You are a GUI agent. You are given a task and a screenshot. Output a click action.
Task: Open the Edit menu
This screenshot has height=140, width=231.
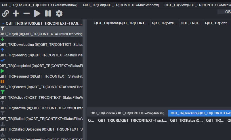pos(121,5)
